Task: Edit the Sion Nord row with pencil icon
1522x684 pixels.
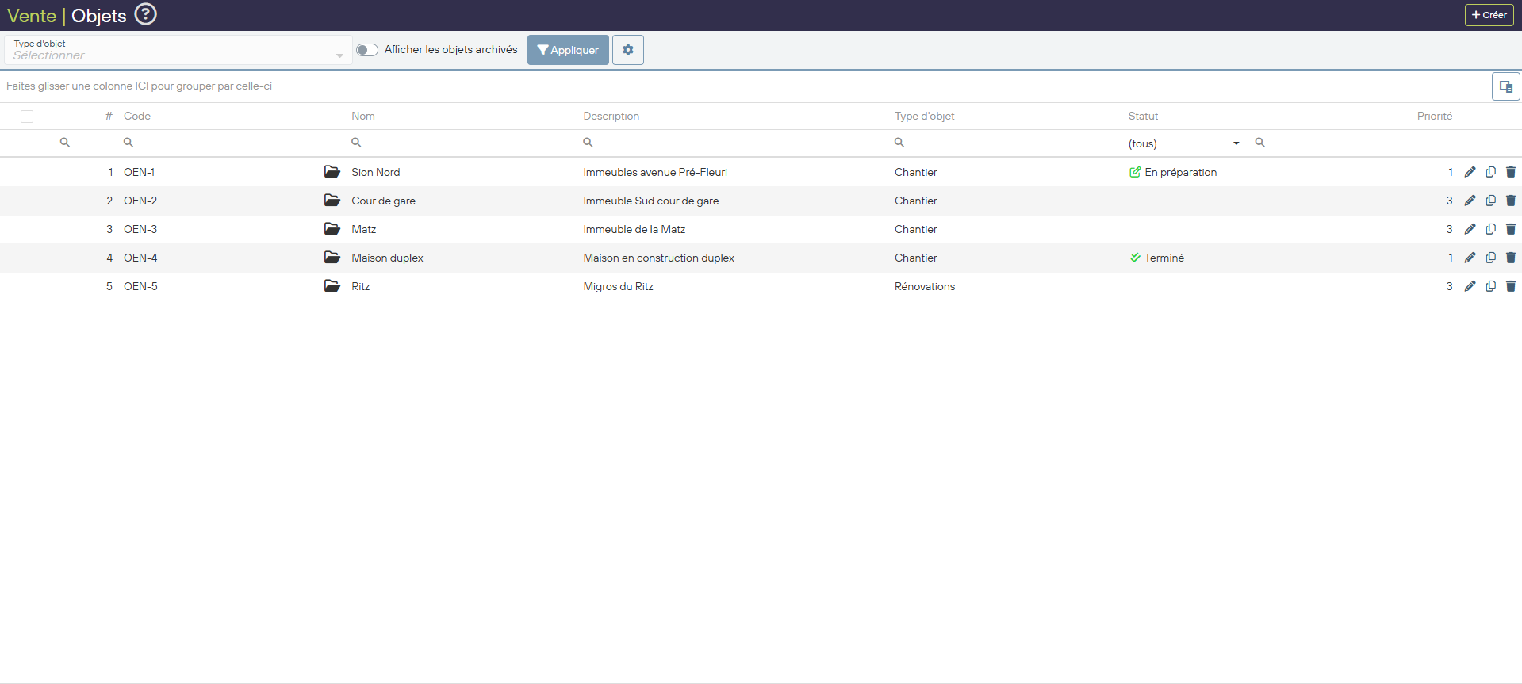Action: coord(1470,172)
